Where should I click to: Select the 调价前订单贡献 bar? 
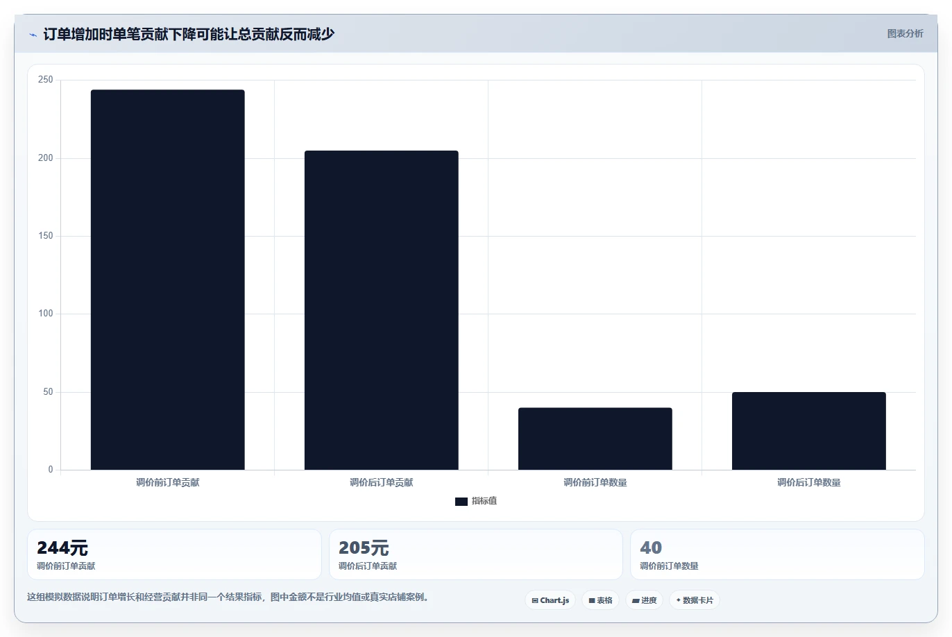[x=168, y=280]
